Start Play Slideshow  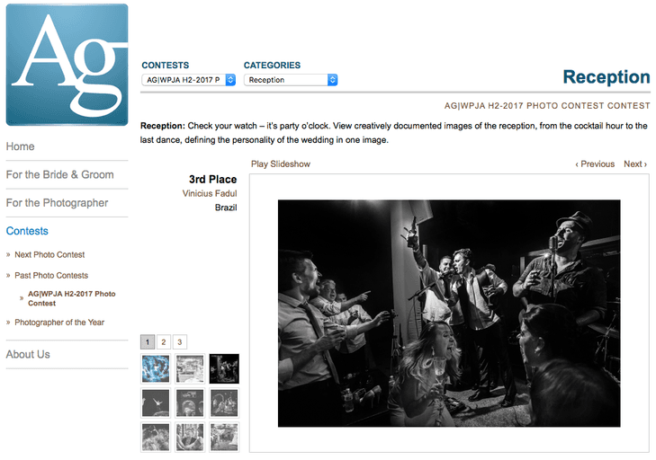point(281,164)
